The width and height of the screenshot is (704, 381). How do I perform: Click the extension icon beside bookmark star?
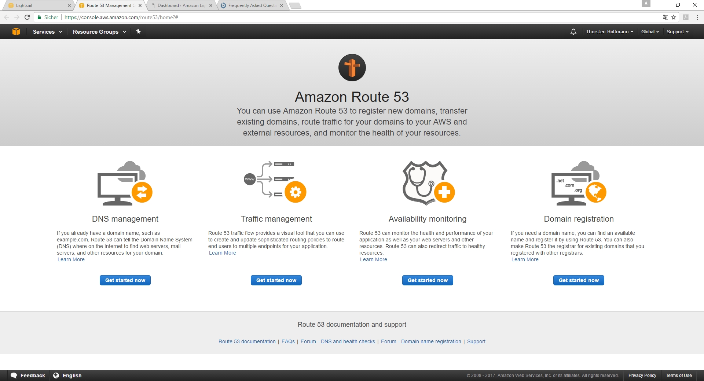(x=686, y=17)
